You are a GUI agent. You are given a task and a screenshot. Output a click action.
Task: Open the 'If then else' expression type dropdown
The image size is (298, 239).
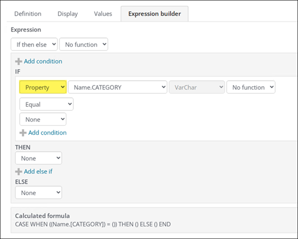[x=34, y=45]
